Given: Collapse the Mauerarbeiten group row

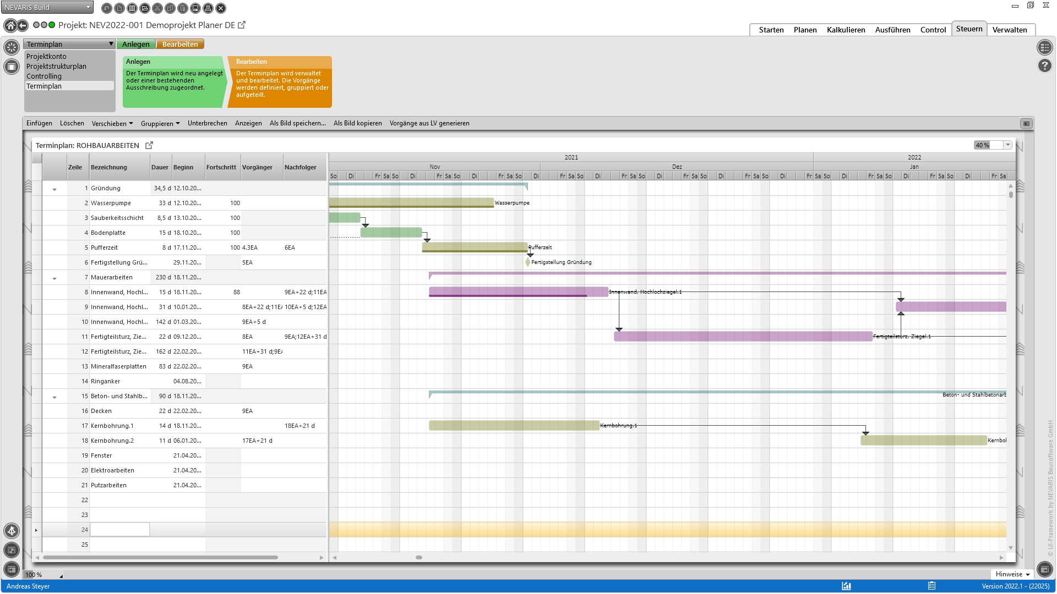Looking at the screenshot, I should (55, 278).
